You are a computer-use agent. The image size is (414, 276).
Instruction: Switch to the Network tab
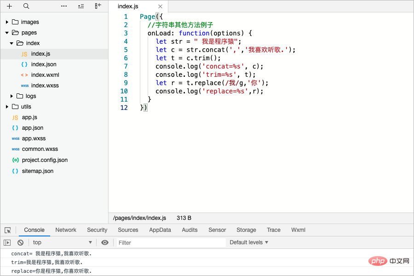[66, 230]
